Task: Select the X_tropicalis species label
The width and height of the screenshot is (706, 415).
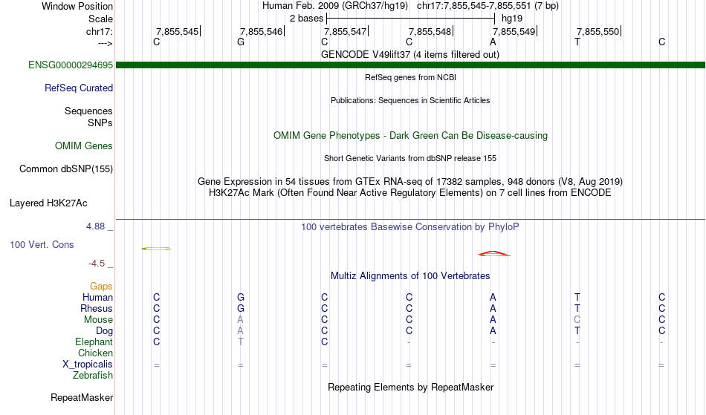Action: pyautogui.click(x=88, y=365)
